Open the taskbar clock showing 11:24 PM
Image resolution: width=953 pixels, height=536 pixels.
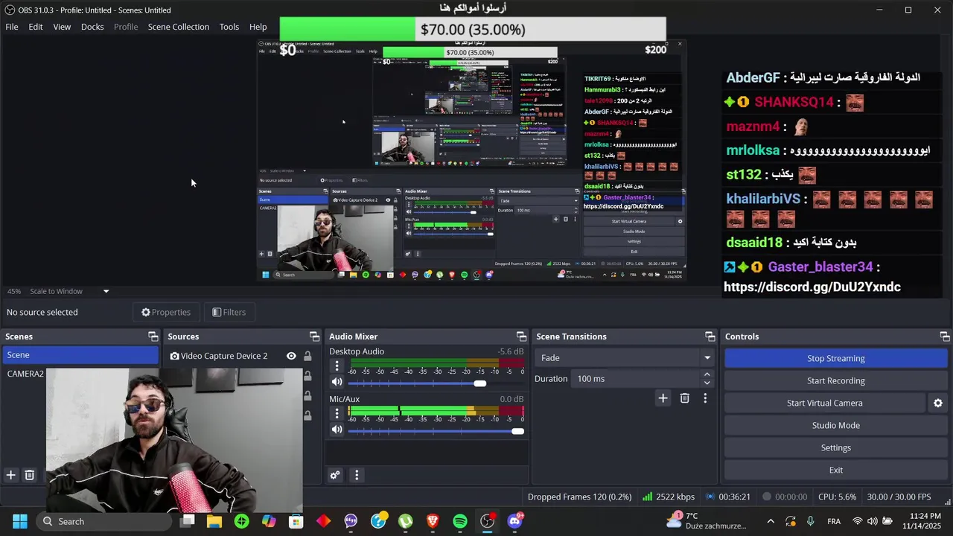[x=922, y=521]
